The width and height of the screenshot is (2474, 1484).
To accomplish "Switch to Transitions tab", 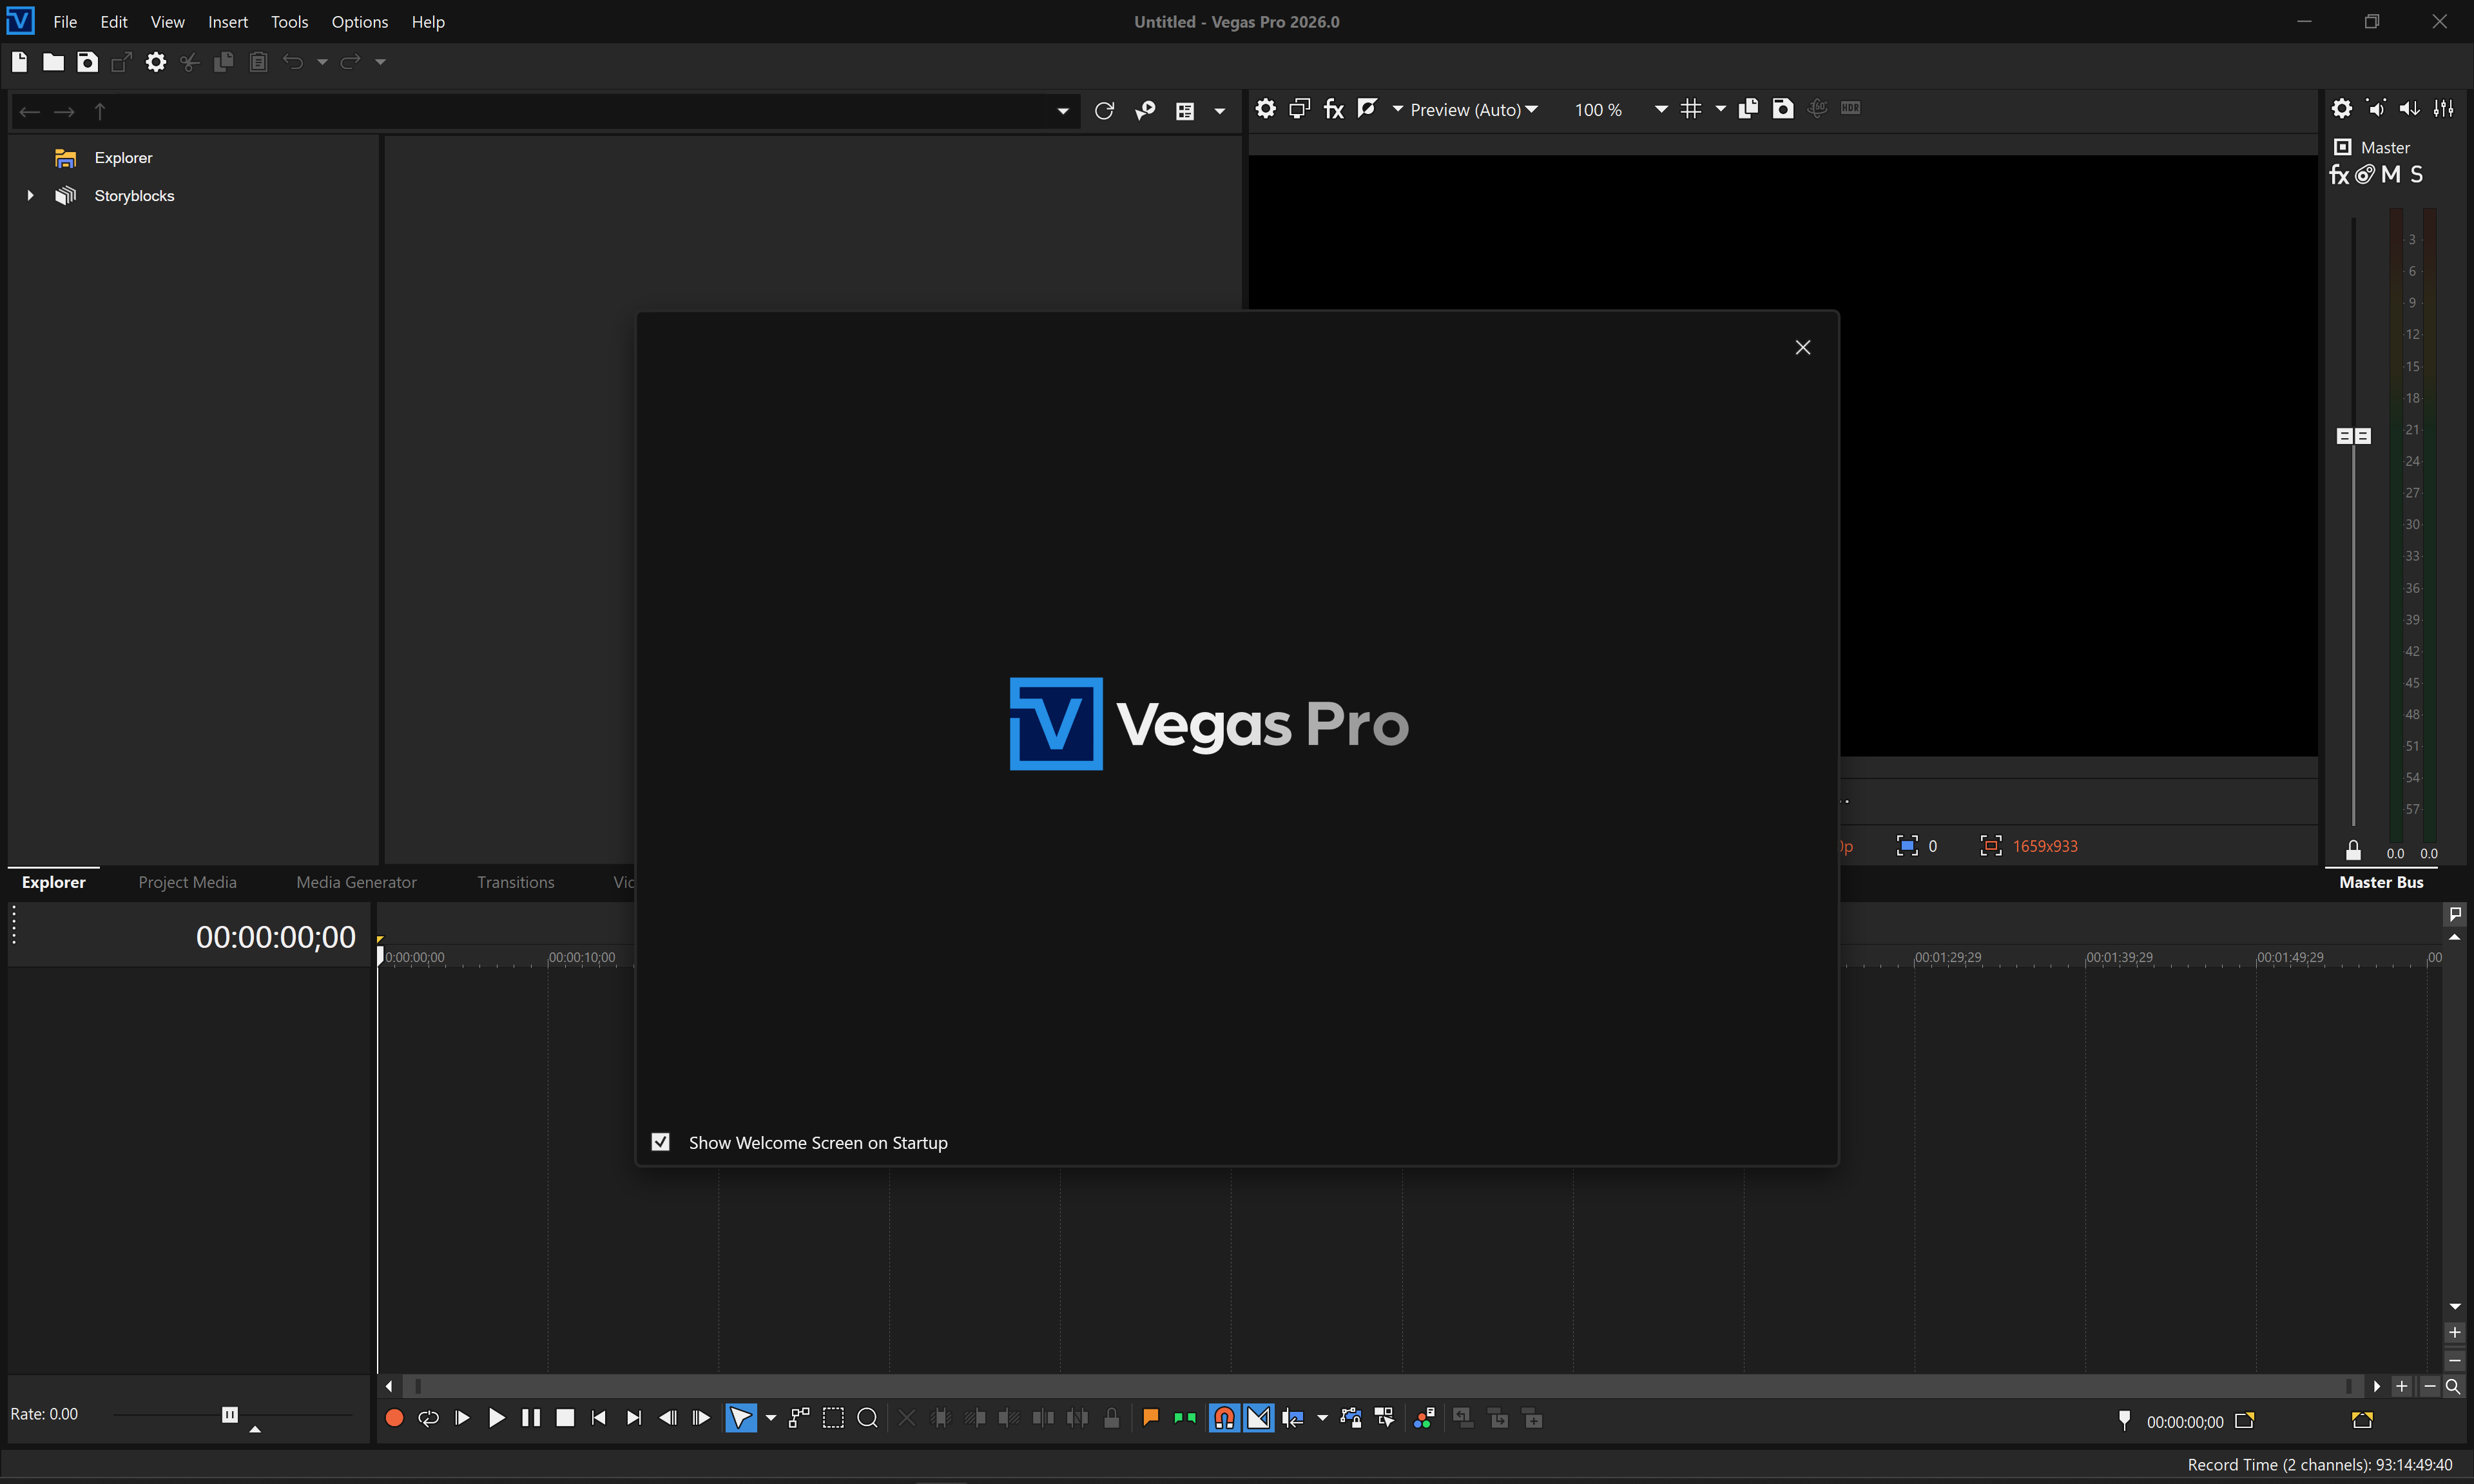I will point(515,882).
